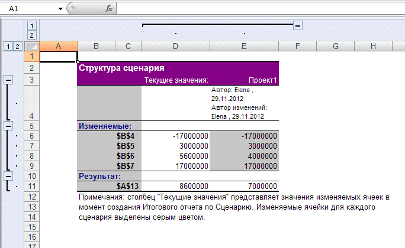
Task: Click the '$A$13' label cell
Action: pyautogui.click(x=127, y=186)
